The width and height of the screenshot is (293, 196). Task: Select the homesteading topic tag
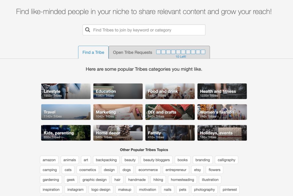(182, 180)
